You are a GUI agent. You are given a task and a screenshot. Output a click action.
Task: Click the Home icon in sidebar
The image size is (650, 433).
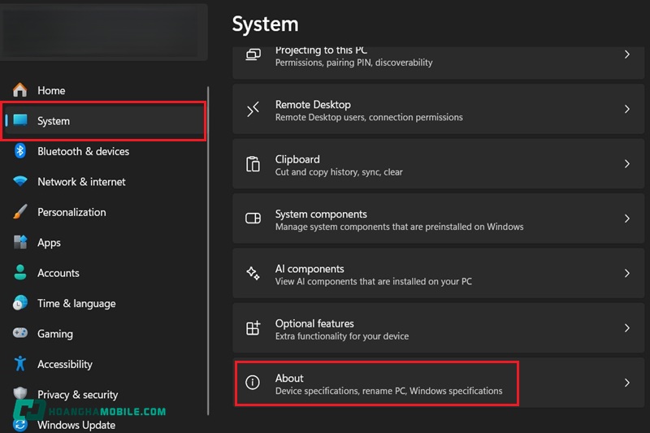pyautogui.click(x=20, y=90)
